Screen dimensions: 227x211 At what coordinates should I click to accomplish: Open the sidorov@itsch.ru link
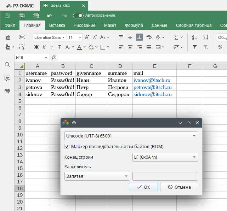153,94
